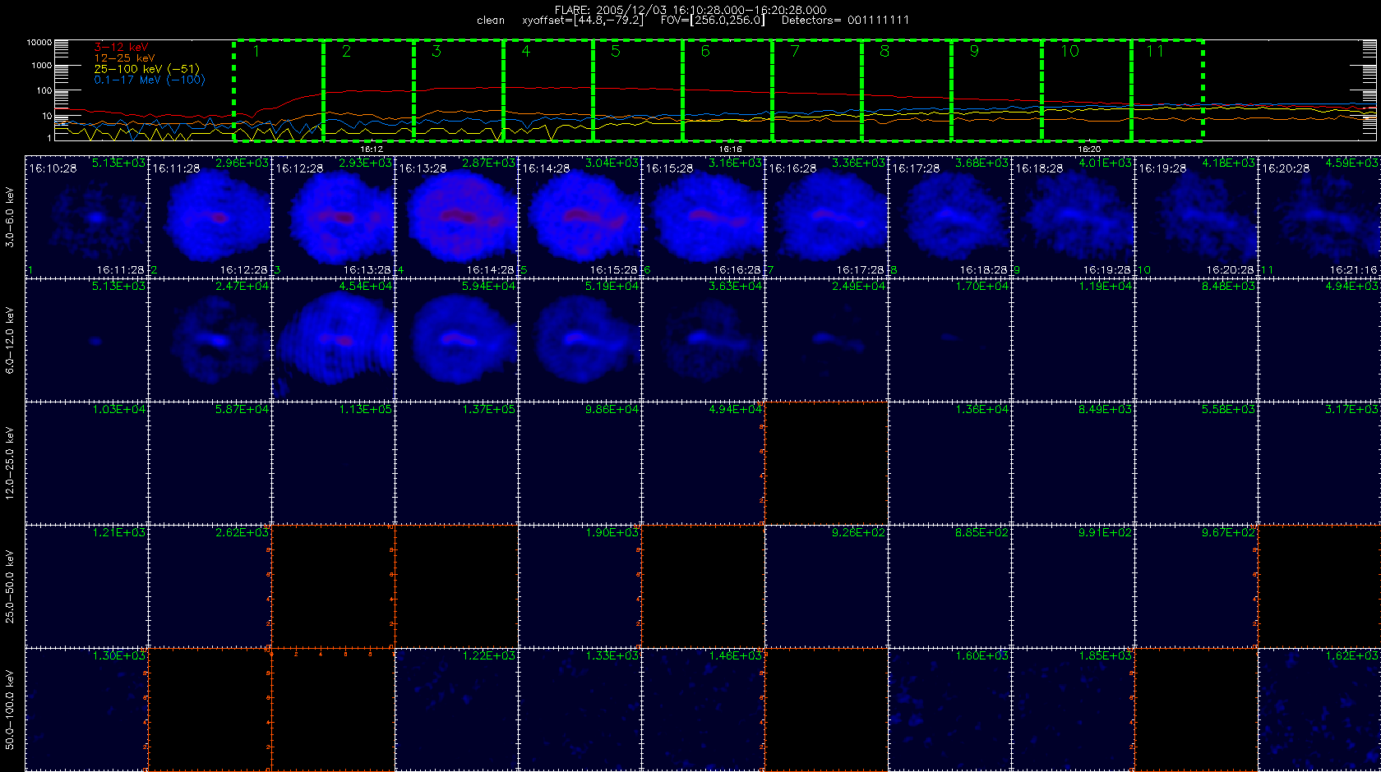Open the flare image labeled 3.36E+03
The width and height of the screenshot is (1381, 772).
[x=826, y=217]
